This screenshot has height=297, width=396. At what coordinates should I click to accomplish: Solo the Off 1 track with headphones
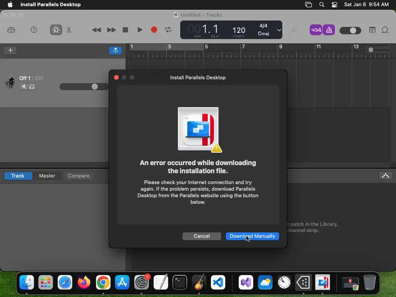(x=32, y=87)
